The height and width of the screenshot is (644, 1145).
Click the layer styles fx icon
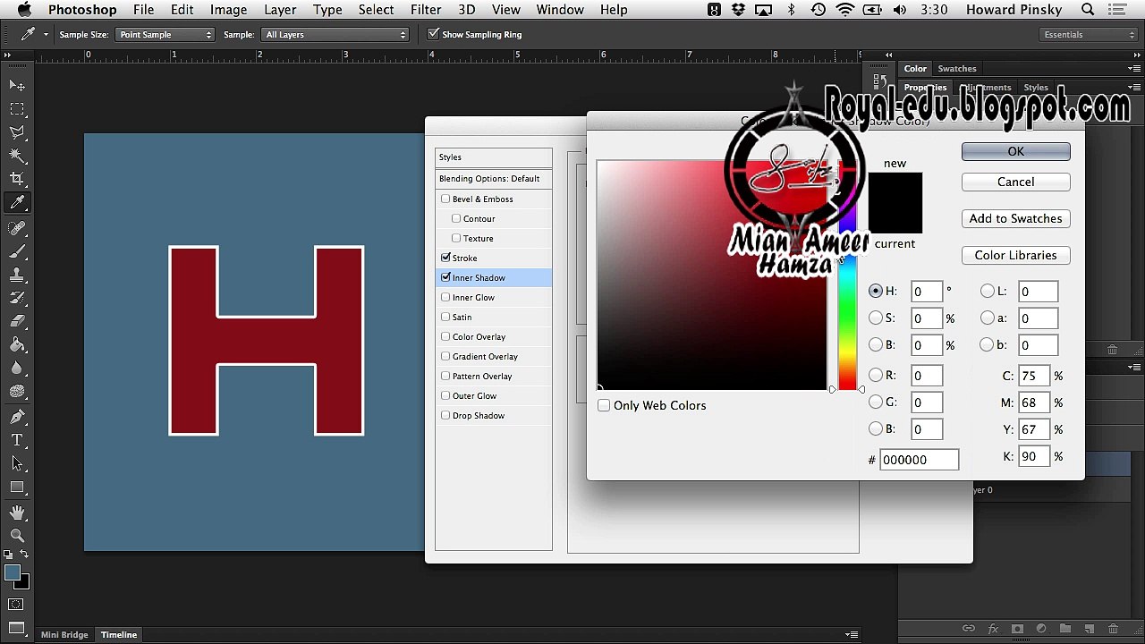click(x=993, y=629)
